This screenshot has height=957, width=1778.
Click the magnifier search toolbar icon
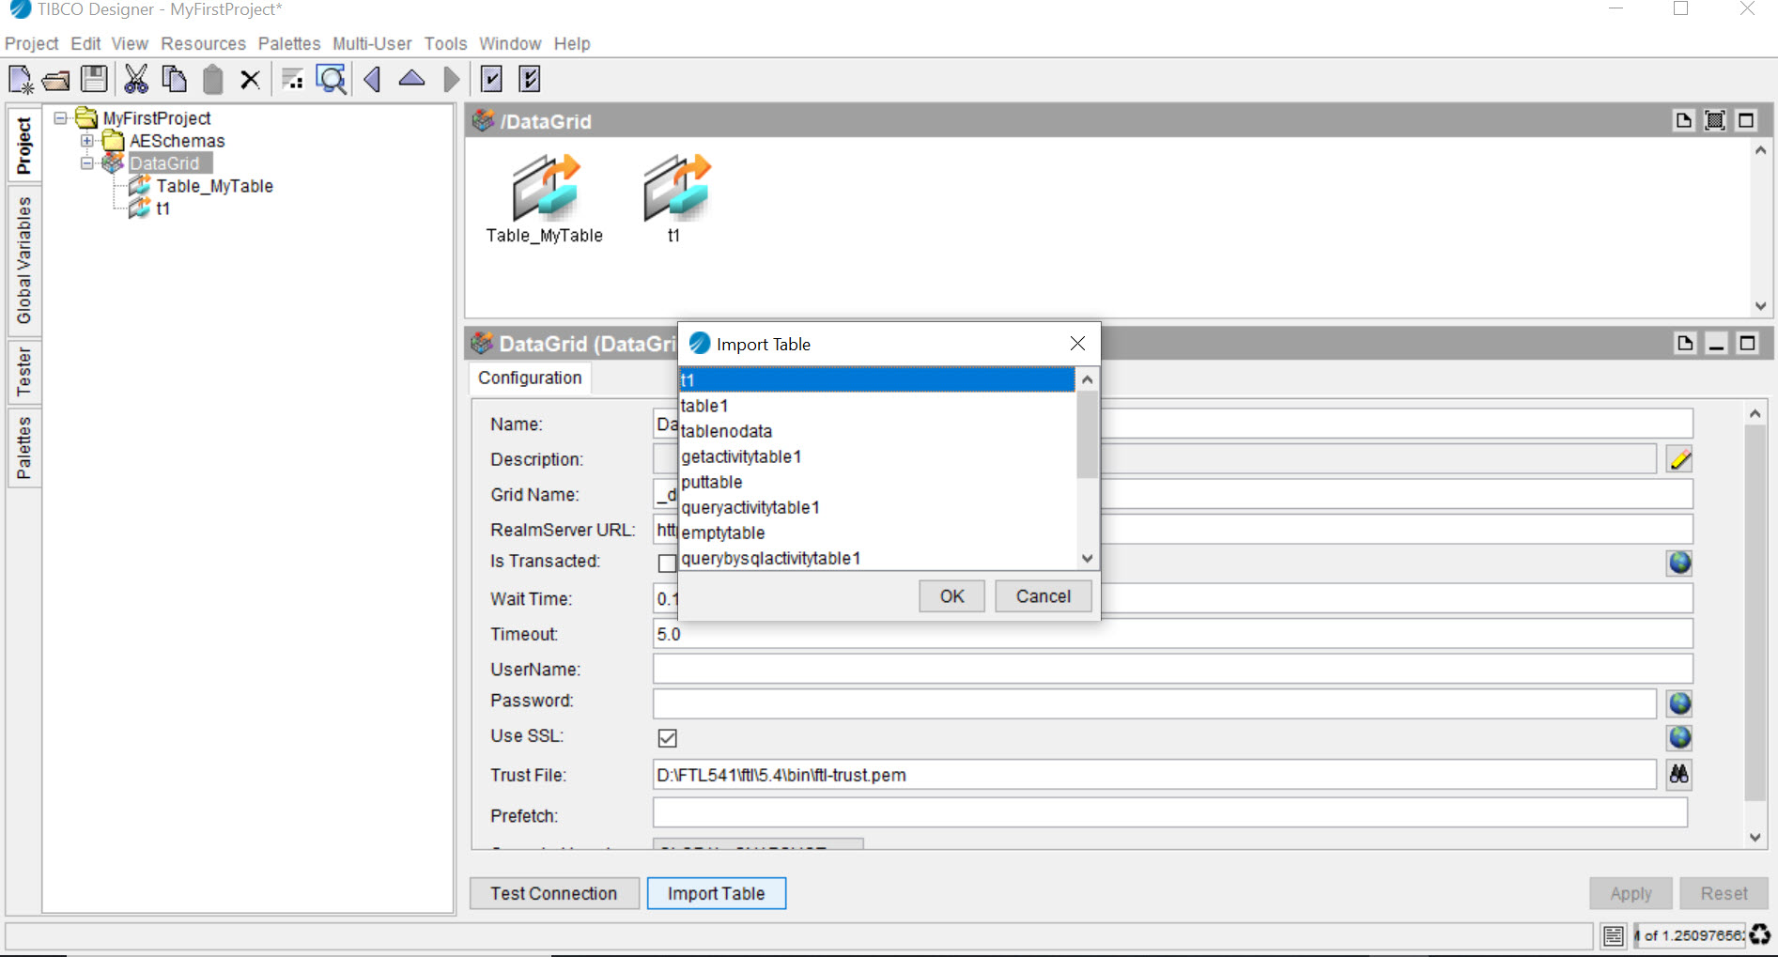[331, 80]
